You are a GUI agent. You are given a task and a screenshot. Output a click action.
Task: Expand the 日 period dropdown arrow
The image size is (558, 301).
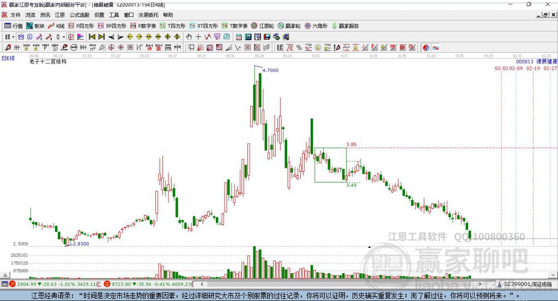13,37
